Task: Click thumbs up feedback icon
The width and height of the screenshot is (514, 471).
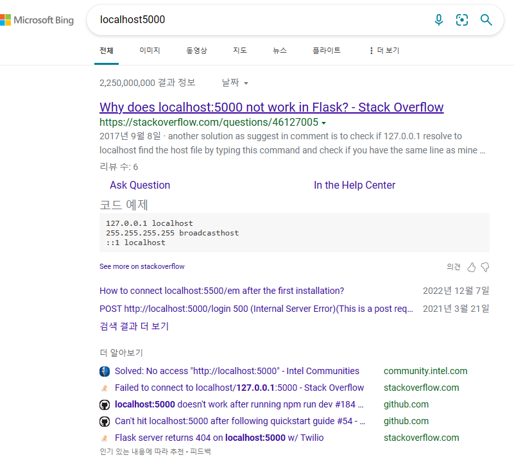Action: pyautogui.click(x=472, y=267)
